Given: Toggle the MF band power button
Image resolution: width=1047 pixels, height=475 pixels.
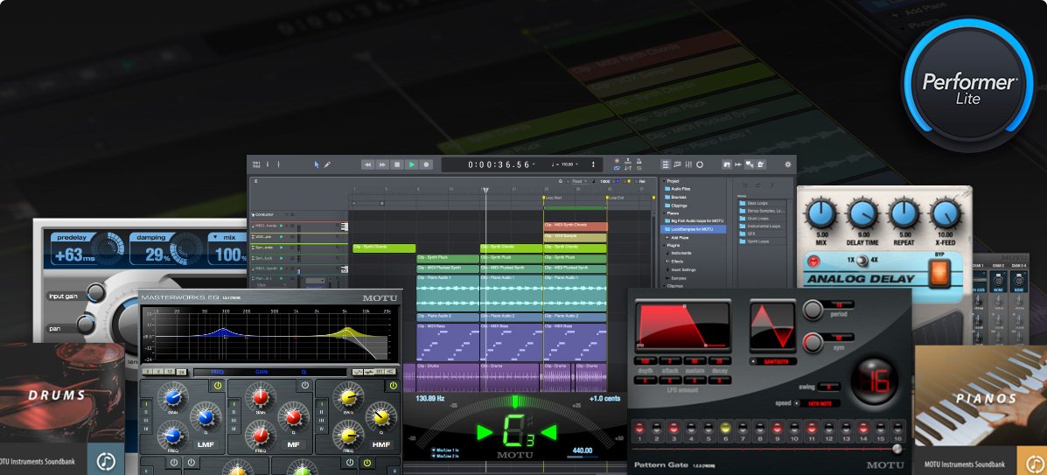Looking at the screenshot, I should click(x=305, y=386).
